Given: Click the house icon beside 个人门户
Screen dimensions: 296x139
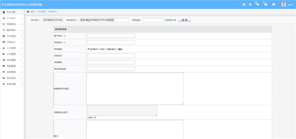Looking at the screenshot, I should tap(4, 12).
